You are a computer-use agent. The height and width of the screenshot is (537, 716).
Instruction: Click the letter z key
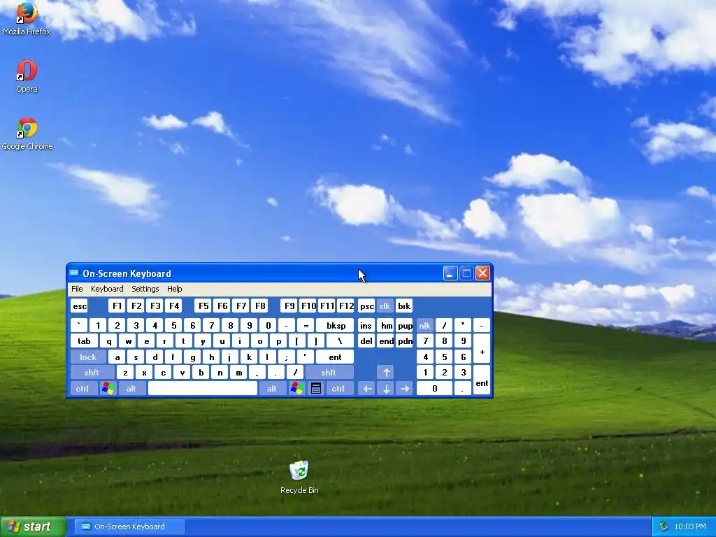pyautogui.click(x=125, y=373)
